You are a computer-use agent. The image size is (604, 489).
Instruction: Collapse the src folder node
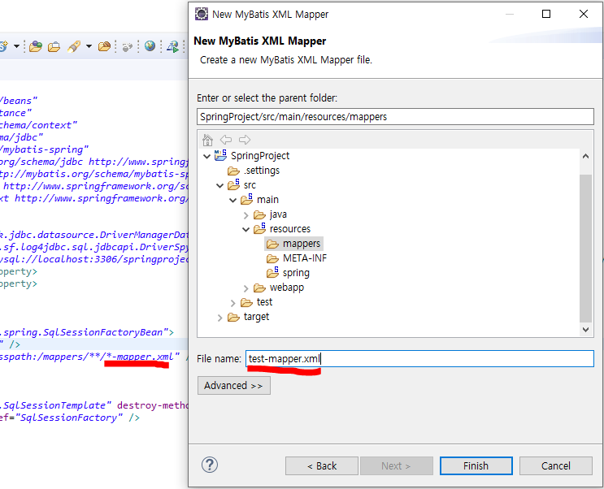coord(220,185)
